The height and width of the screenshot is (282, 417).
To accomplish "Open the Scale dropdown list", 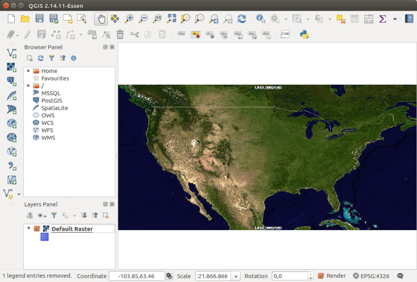I will (x=236, y=276).
